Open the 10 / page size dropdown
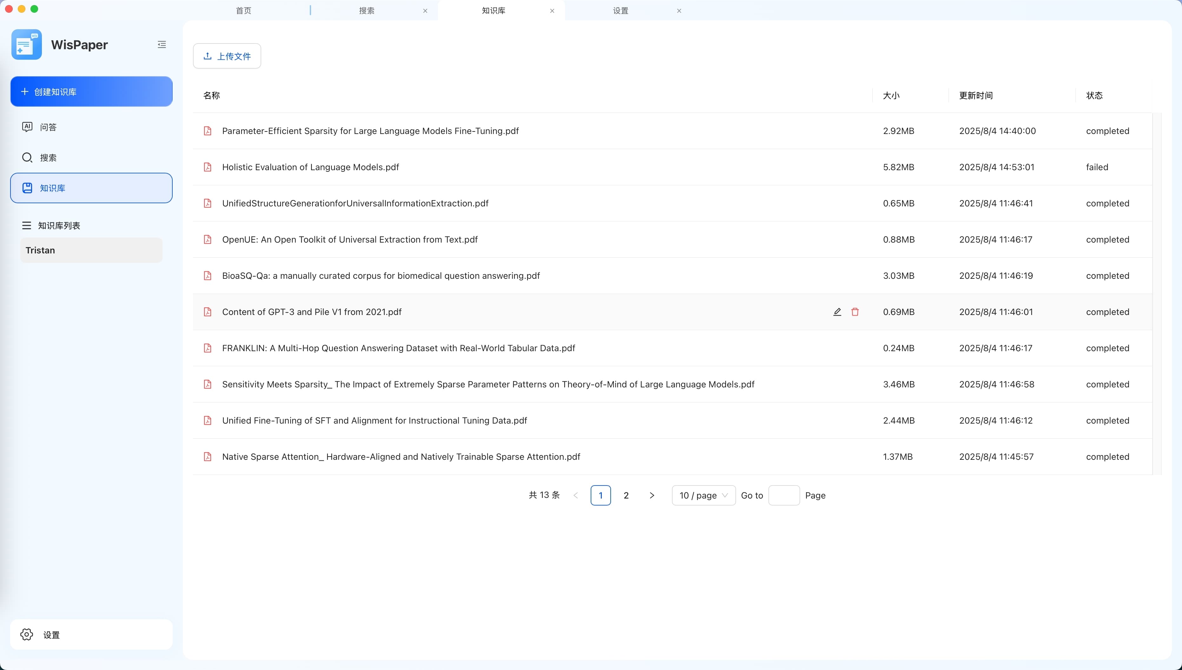 point(703,496)
